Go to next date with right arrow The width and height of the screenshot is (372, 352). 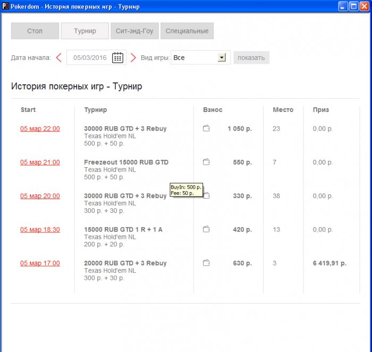pos(133,57)
